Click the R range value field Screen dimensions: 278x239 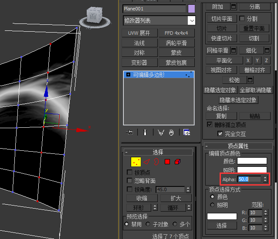click(x=255, y=212)
